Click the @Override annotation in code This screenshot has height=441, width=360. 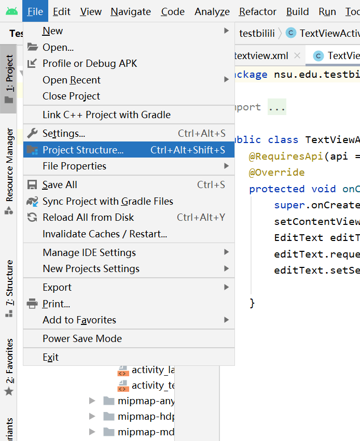276,173
